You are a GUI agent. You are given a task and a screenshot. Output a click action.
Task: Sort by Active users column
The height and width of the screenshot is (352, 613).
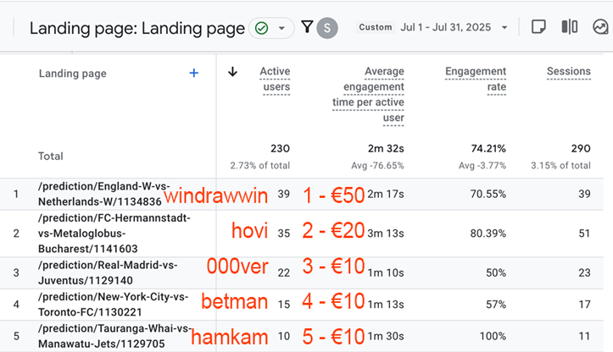tap(276, 79)
